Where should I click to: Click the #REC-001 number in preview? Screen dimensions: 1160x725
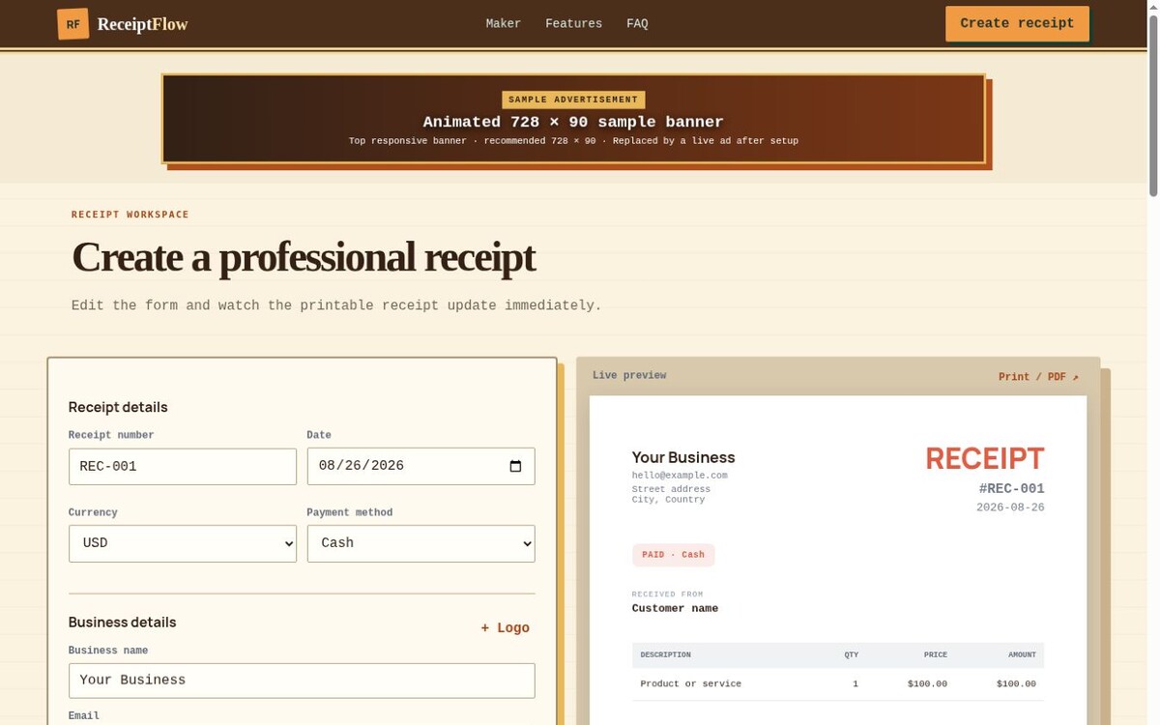pyautogui.click(x=1011, y=488)
